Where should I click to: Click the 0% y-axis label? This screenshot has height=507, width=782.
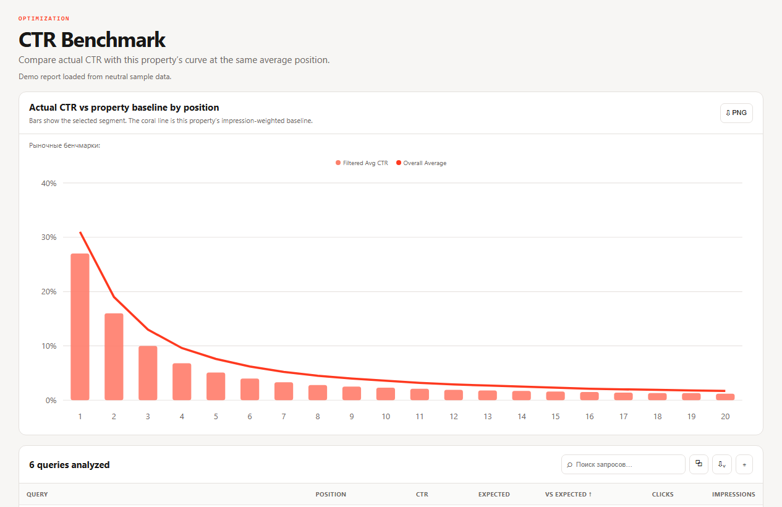[x=51, y=401]
